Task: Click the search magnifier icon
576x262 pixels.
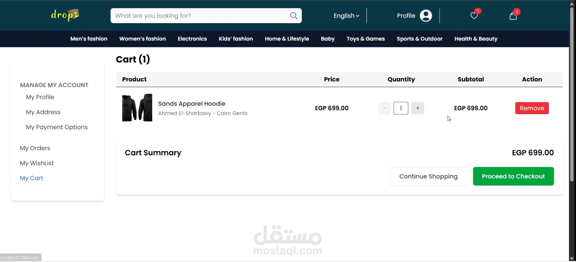Action: 293,16
